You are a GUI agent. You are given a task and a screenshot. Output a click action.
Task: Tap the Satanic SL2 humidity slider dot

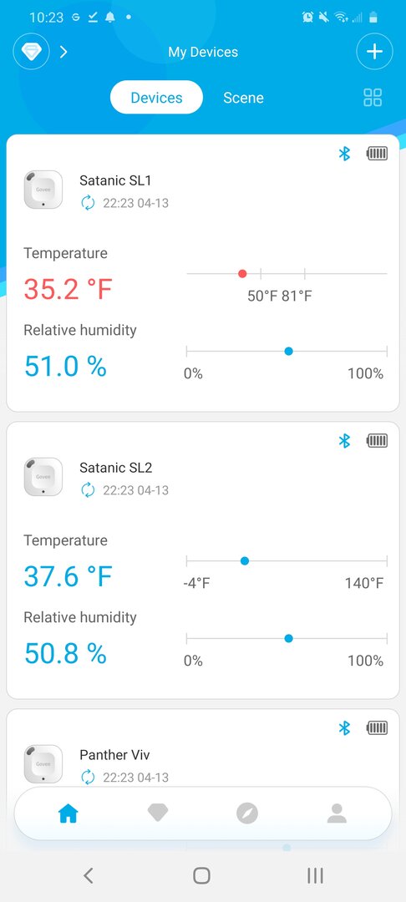click(x=289, y=638)
